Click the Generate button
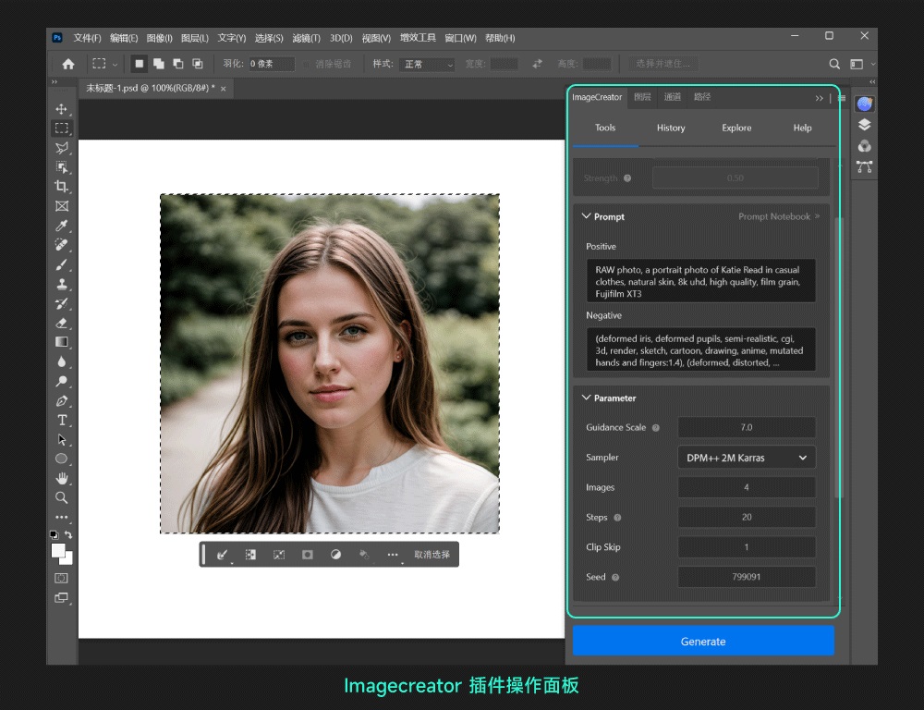This screenshot has height=710, width=924. coord(702,641)
